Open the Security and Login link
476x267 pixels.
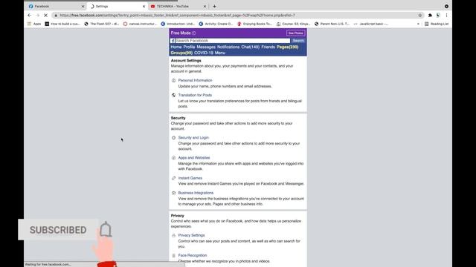(193, 138)
